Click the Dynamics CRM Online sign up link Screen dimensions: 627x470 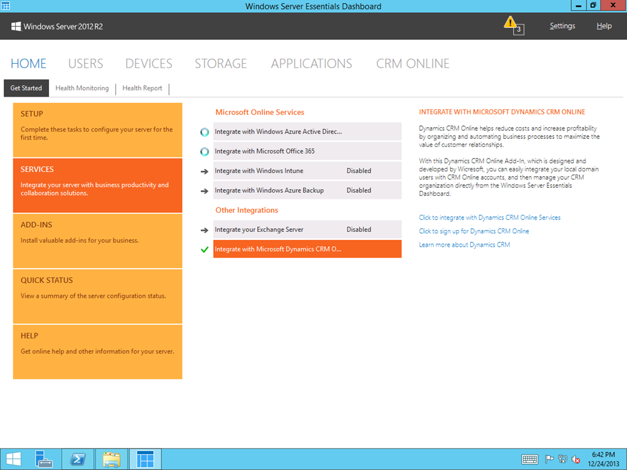click(x=474, y=231)
